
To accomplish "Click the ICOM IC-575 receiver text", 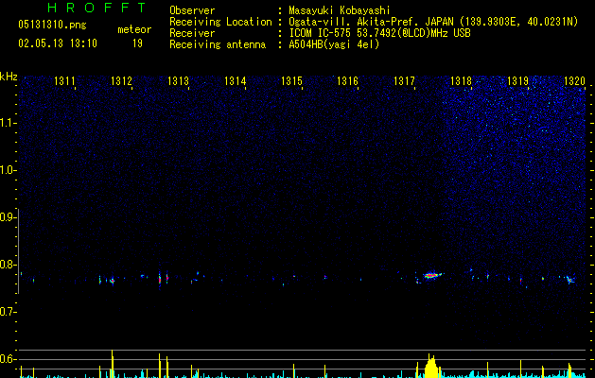I will pyautogui.click(x=379, y=33).
